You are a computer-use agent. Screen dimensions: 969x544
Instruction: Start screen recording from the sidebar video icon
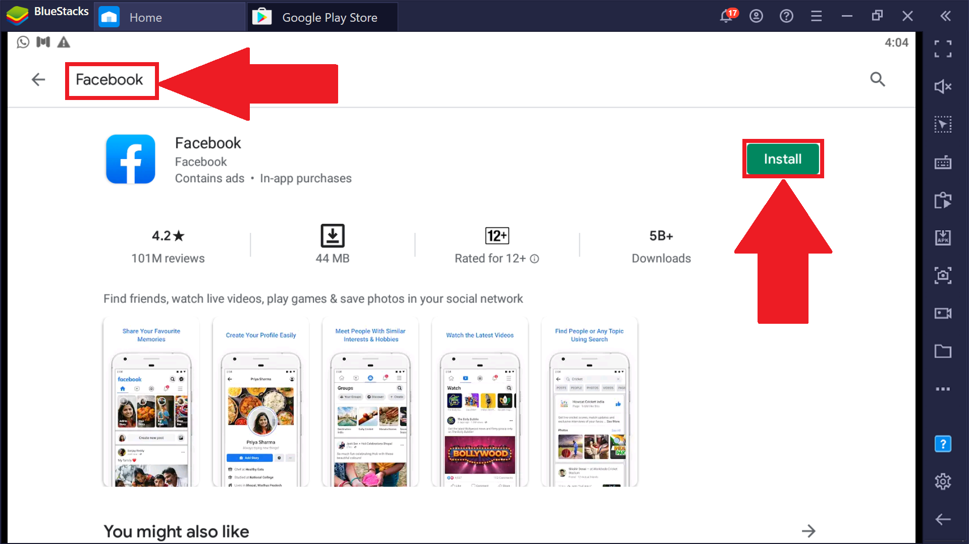pos(942,313)
